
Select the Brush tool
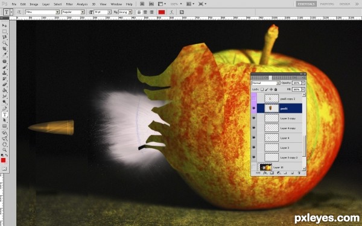pos(4,67)
